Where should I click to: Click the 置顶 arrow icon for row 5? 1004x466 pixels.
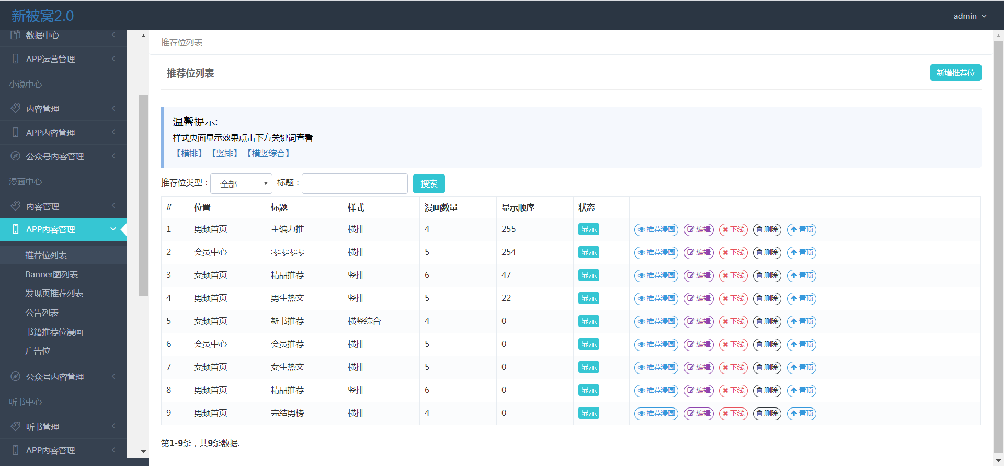(794, 322)
